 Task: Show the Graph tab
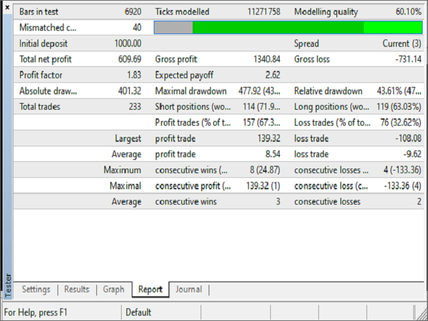coord(114,290)
